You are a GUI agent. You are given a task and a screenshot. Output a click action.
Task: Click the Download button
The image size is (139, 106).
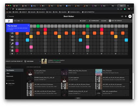[x=94, y=21]
